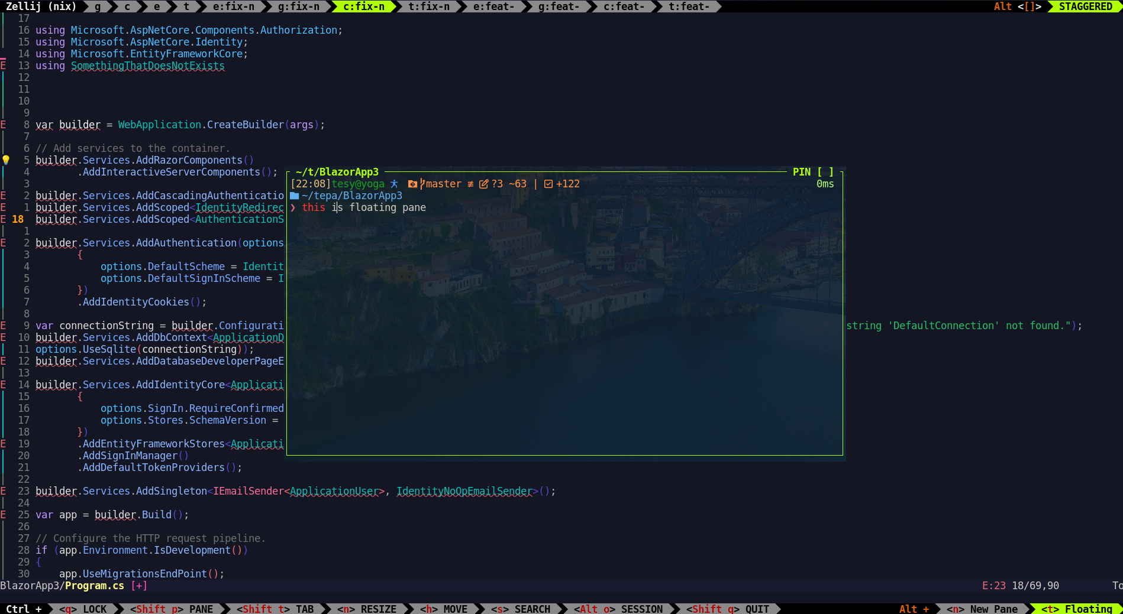Click the 18/69,90 cursor position indicator

1035,586
